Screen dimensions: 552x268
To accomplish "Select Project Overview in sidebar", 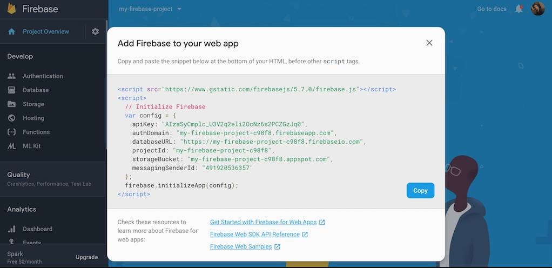I will (46, 32).
